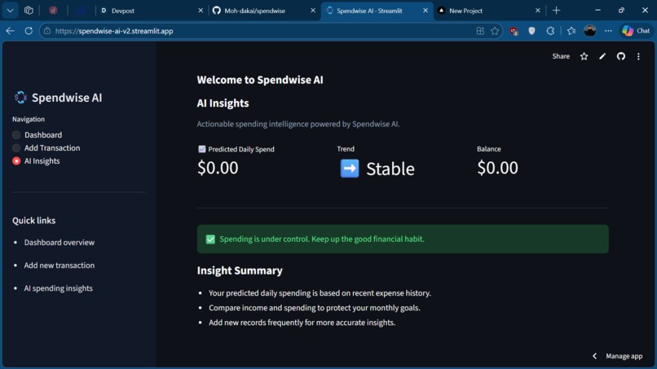The height and width of the screenshot is (369, 657).
Task: Click the Predicted Daily Spend chart icon
Action: 201,149
